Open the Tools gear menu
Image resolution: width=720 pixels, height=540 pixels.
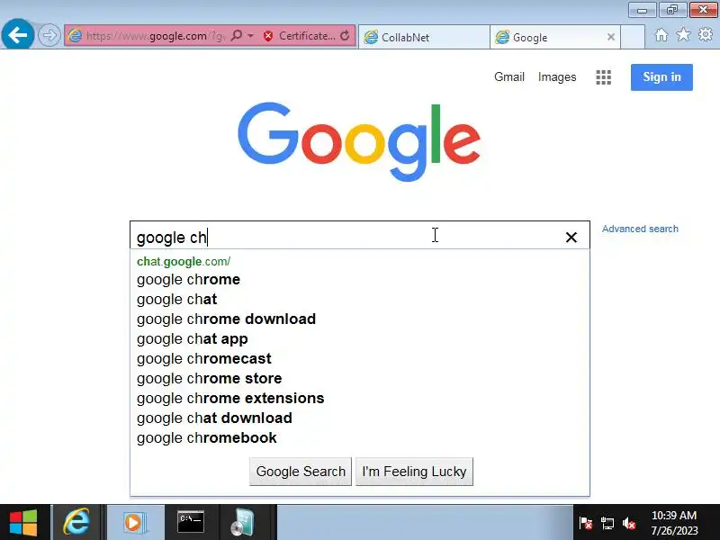706,34
